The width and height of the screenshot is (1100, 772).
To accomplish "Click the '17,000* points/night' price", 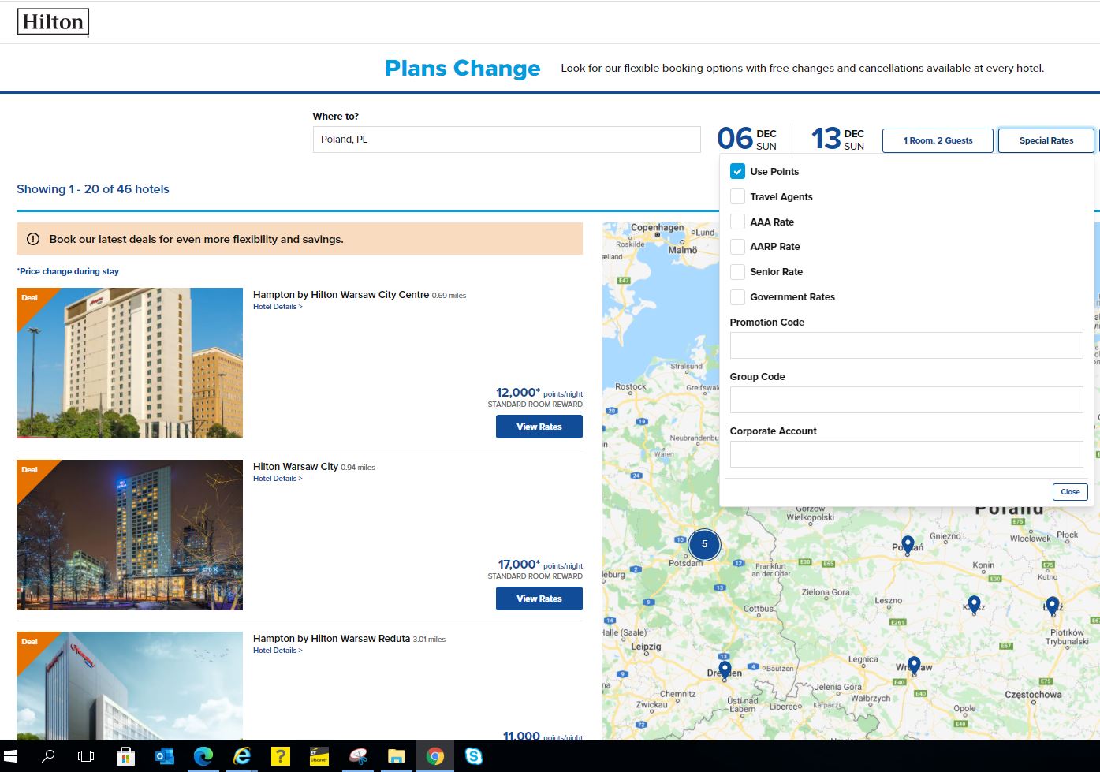I will pos(540,565).
